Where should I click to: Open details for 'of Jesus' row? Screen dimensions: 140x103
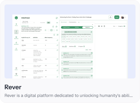(x=57, y=50)
